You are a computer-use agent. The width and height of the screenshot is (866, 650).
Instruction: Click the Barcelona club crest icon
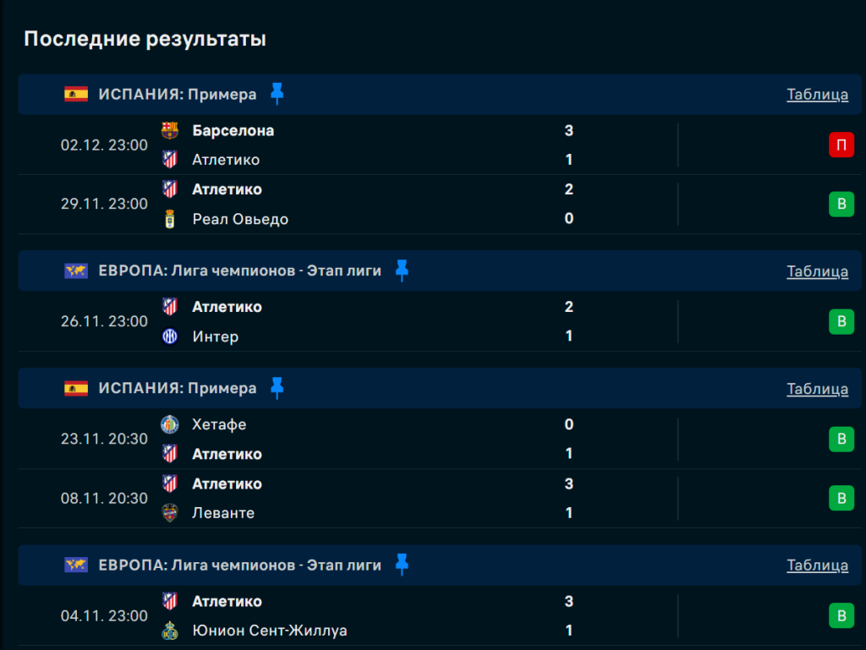click(170, 130)
